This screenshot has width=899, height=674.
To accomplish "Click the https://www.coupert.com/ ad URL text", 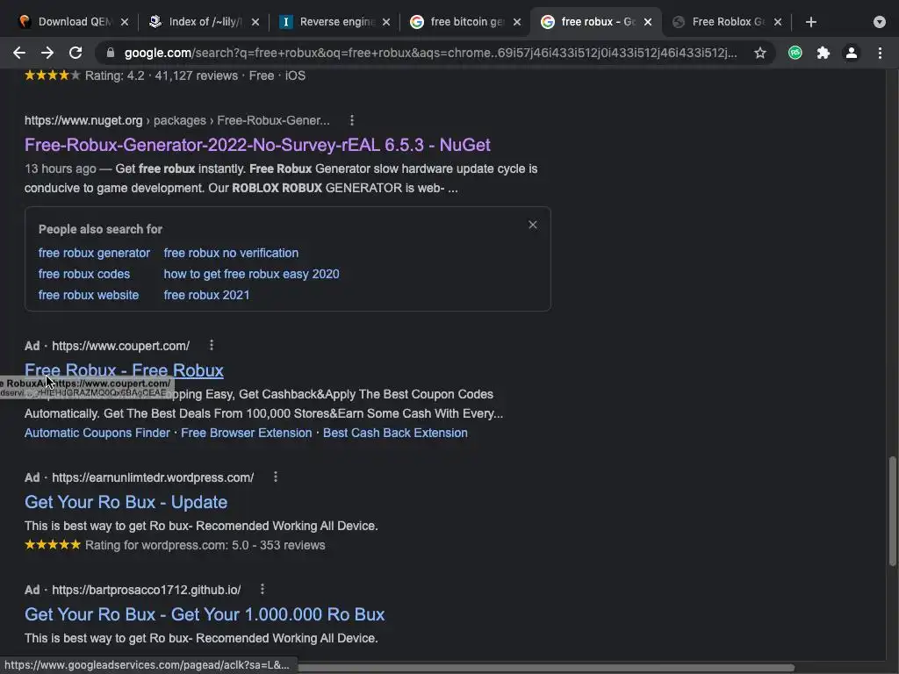I will (121, 346).
